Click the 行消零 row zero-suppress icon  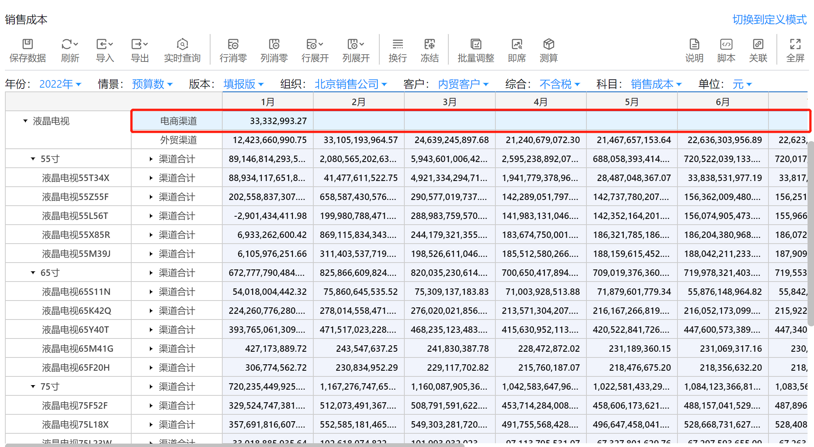click(x=233, y=44)
